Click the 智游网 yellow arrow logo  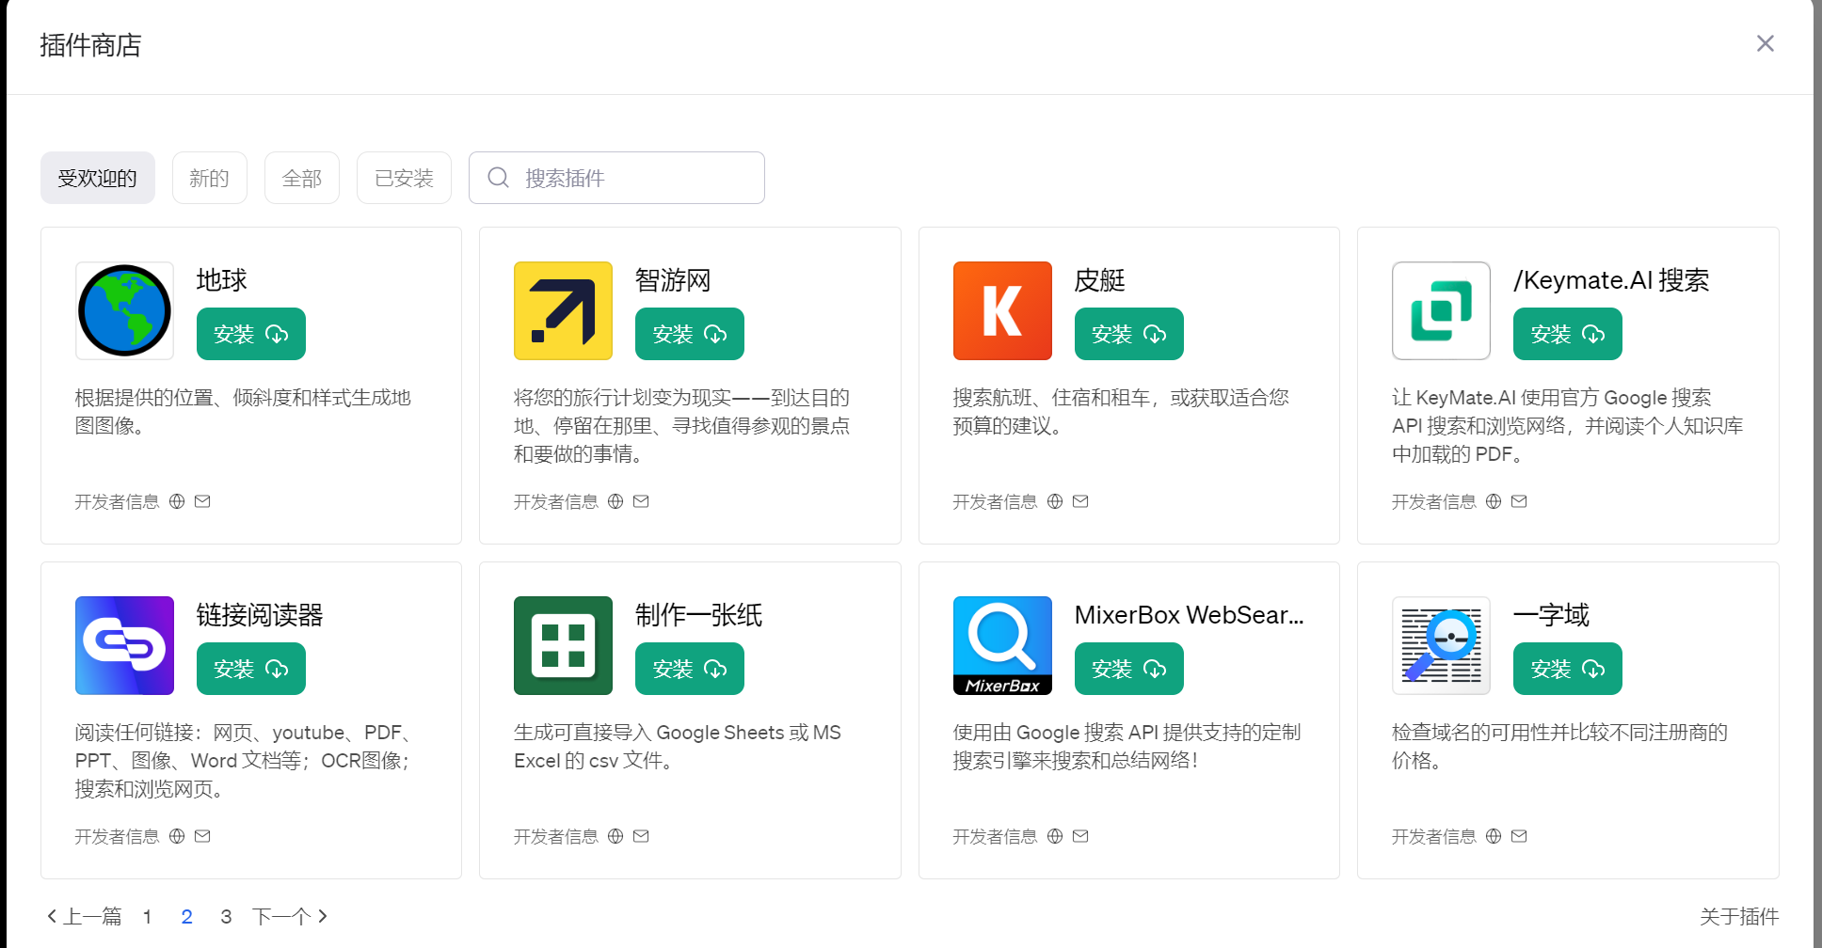click(x=562, y=310)
